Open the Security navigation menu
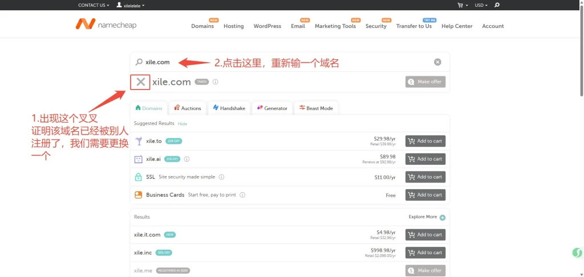Image resolution: width=584 pixels, height=277 pixels. [376, 26]
